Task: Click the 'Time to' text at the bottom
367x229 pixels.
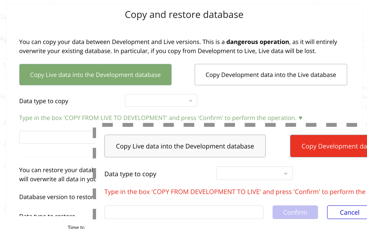Action: tap(76, 227)
